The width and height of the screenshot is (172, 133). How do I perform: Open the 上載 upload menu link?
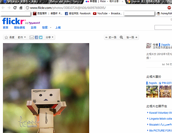[x=58, y=28]
